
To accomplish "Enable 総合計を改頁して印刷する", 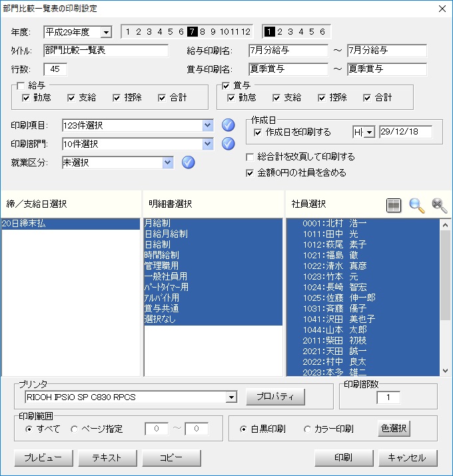I will [250, 157].
